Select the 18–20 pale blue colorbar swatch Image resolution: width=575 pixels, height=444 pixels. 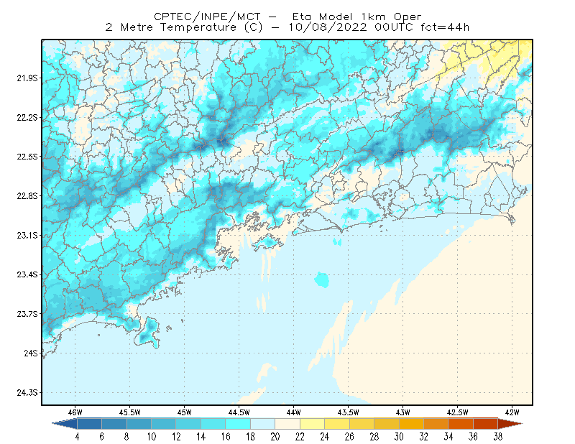262,424
